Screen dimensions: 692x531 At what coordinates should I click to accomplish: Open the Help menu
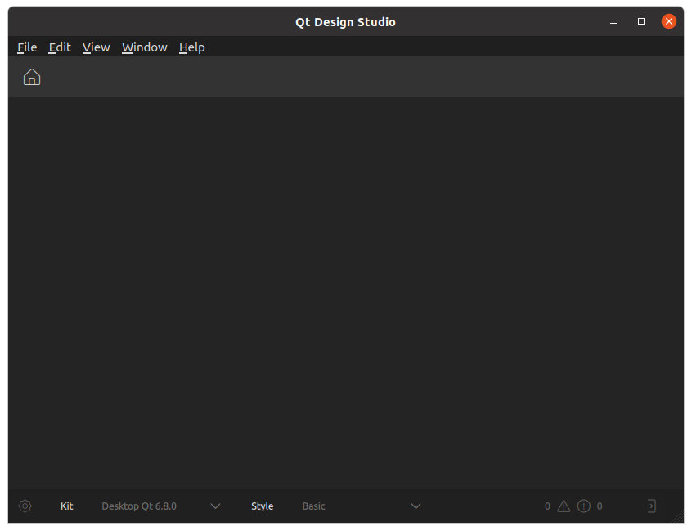192,47
